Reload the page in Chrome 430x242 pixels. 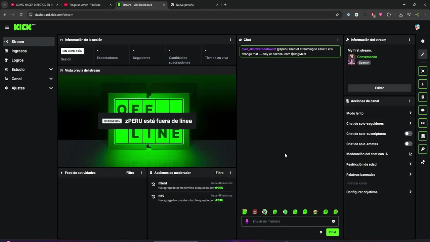coord(21,15)
